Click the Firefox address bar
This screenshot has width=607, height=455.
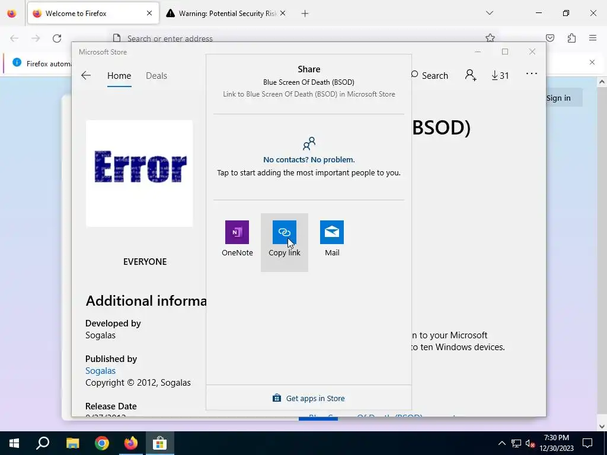point(304,37)
